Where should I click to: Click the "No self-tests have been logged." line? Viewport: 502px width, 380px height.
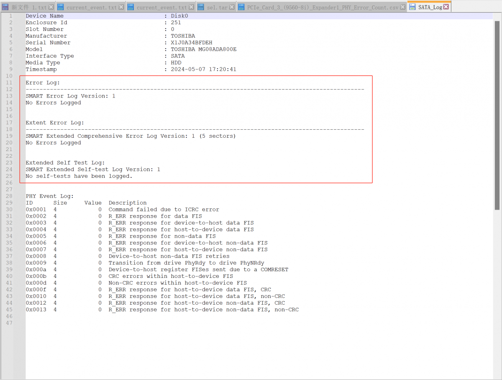tap(79, 176)
